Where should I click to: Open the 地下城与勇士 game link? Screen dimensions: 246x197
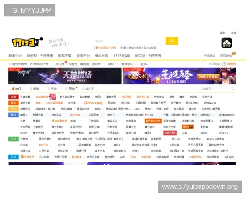point(67,97)
